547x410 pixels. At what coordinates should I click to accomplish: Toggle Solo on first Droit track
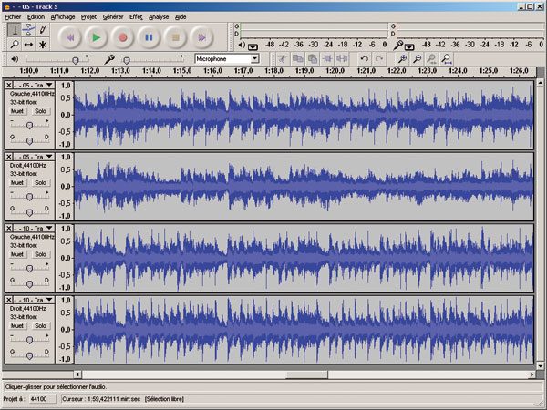pyautogui.click(x=40, y=182)
